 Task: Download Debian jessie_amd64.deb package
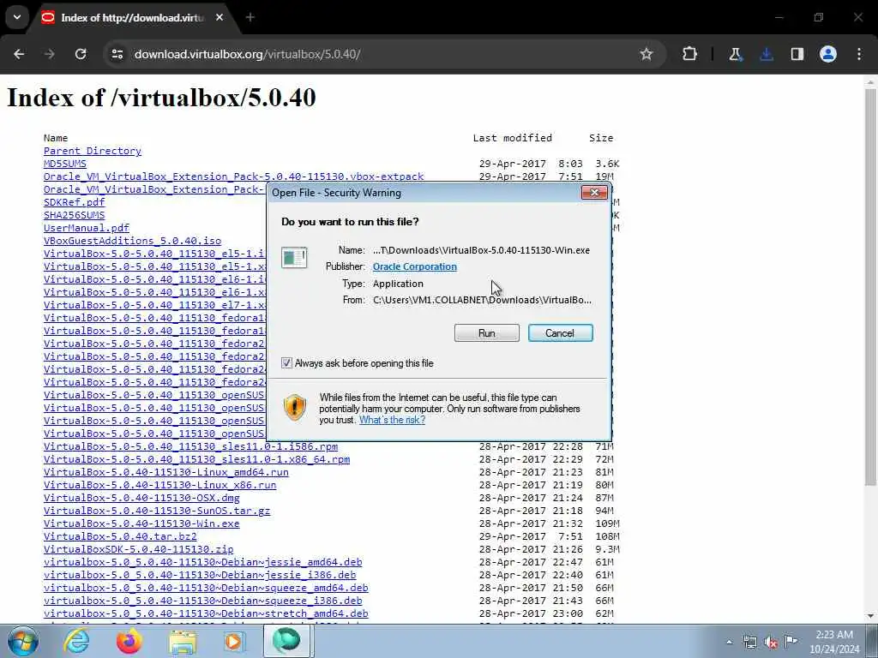coord(202,562)
